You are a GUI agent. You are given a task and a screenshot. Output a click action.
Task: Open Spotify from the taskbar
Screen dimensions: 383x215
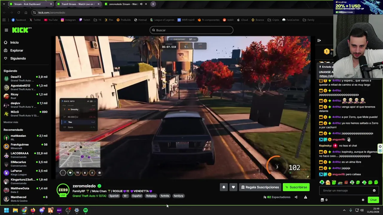86,210
